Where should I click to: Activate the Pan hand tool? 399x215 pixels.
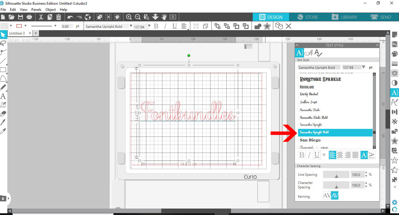[164, 17]
